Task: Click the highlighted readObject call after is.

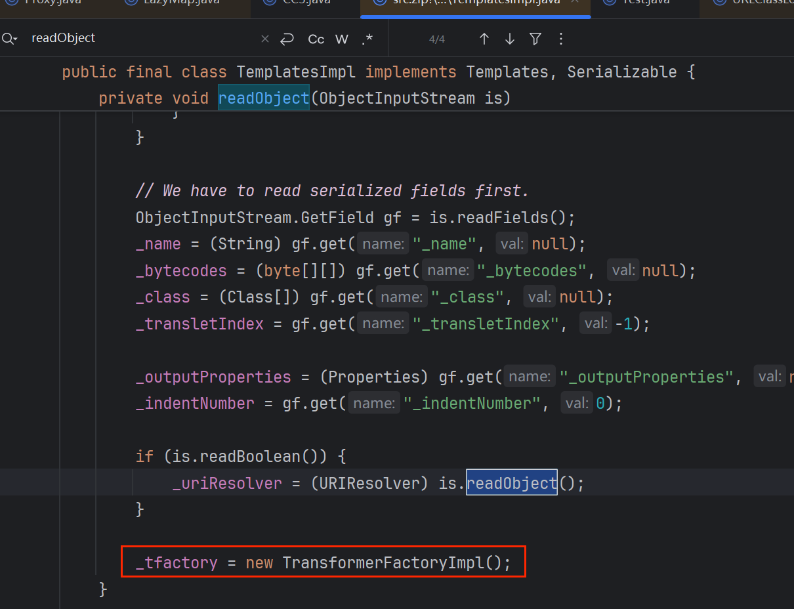Action: tap(511, 483)
